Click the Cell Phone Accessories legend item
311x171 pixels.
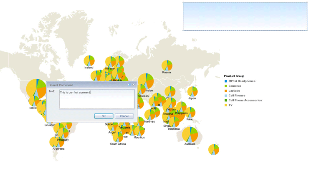pos(245,101)
